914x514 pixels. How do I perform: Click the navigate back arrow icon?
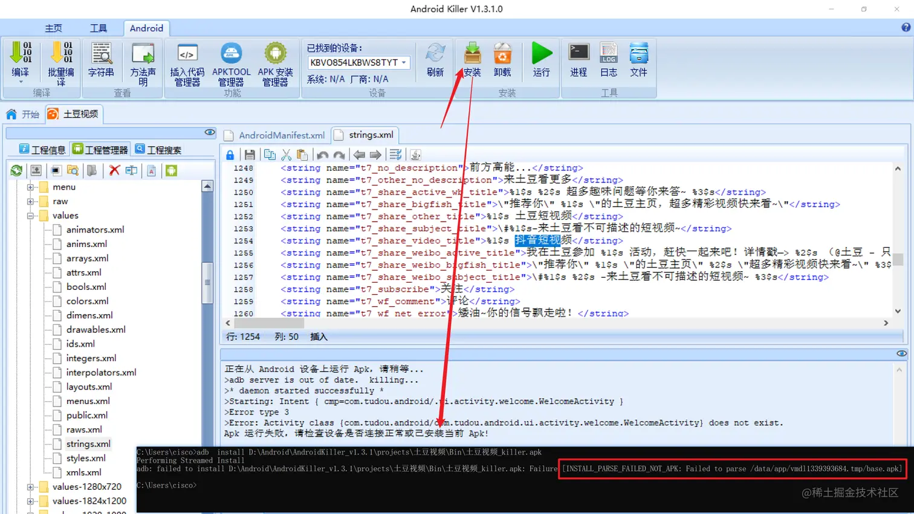(359, 155)
